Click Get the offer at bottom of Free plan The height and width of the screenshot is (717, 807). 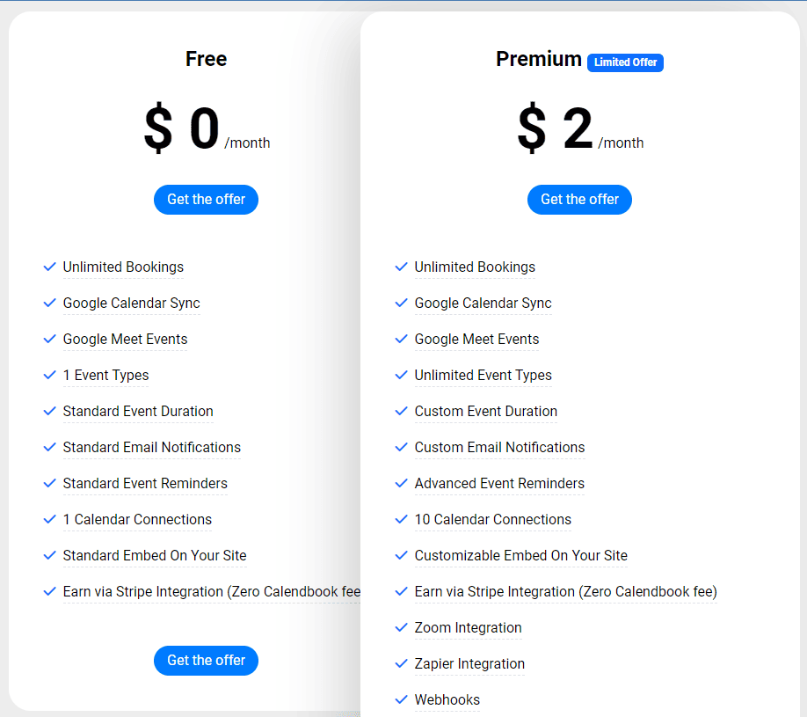[206, 661]
